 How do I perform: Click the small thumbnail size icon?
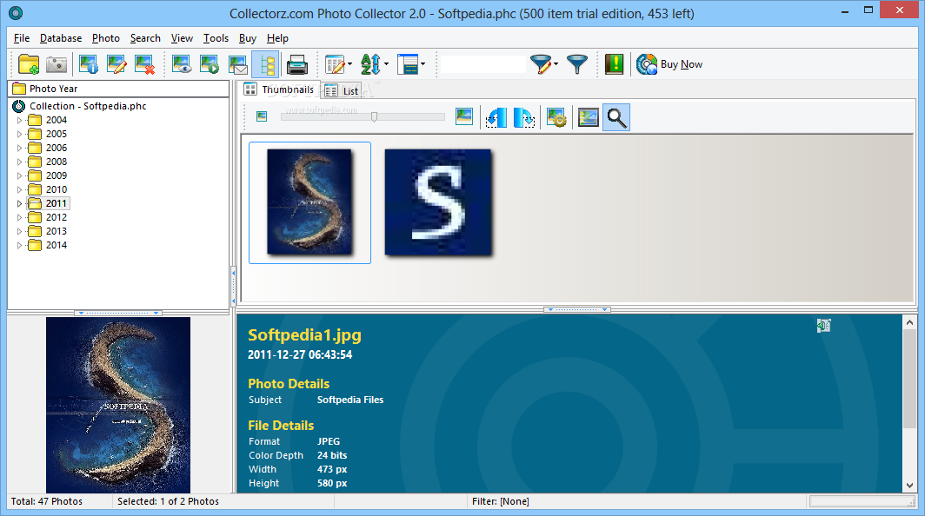click(x=262, y=116)
